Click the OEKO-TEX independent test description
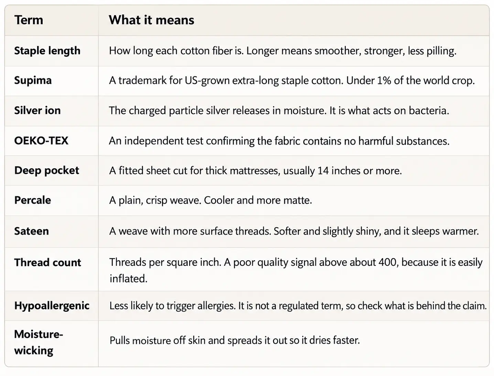 click(279, 141)
